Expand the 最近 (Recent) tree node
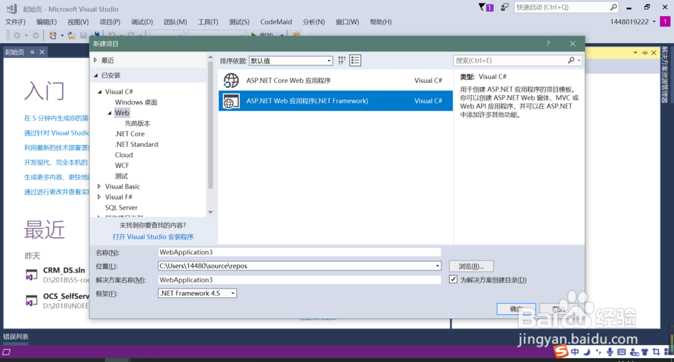The width and height of the screenshot is (674, 362). click(x=96, y=60)
